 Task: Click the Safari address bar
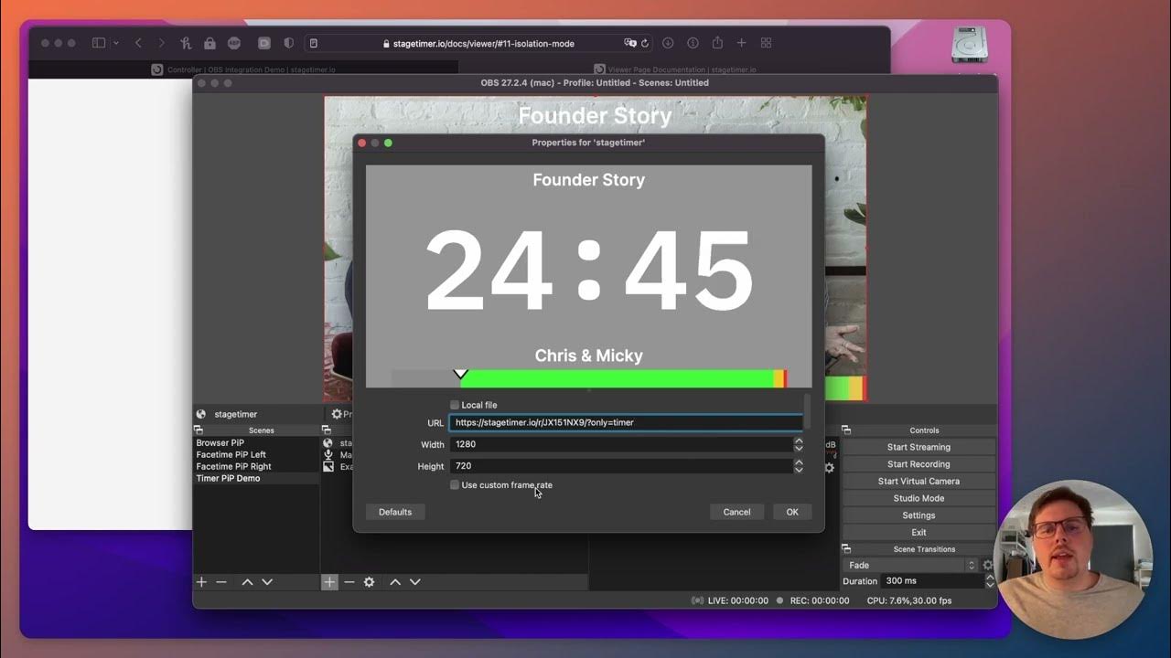tap(478, 43)
